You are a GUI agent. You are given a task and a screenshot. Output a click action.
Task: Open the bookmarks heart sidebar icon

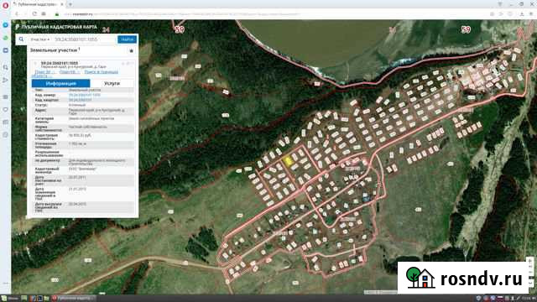(x=5, y=110)
